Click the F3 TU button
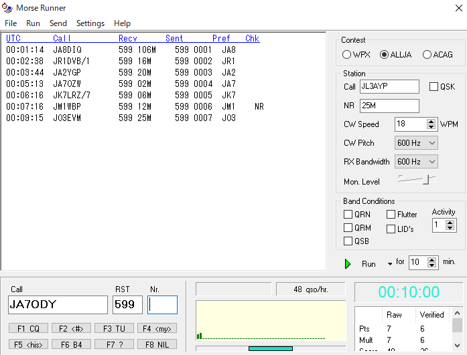467x355 pixels. click(x=114, y=328)
